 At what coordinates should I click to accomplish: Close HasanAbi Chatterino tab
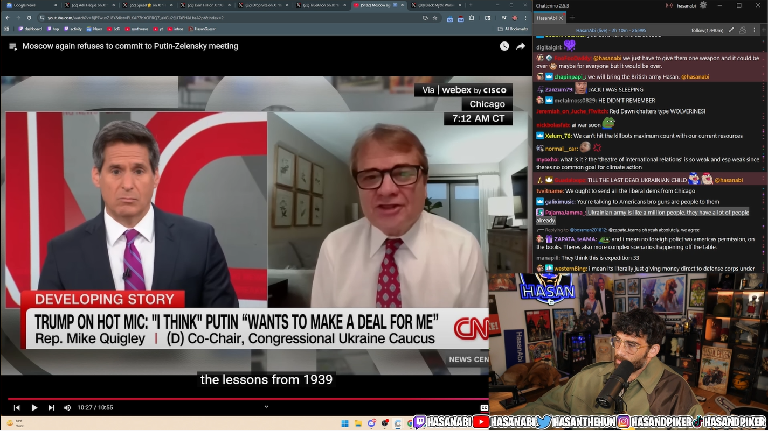click(x=561, y=18)
